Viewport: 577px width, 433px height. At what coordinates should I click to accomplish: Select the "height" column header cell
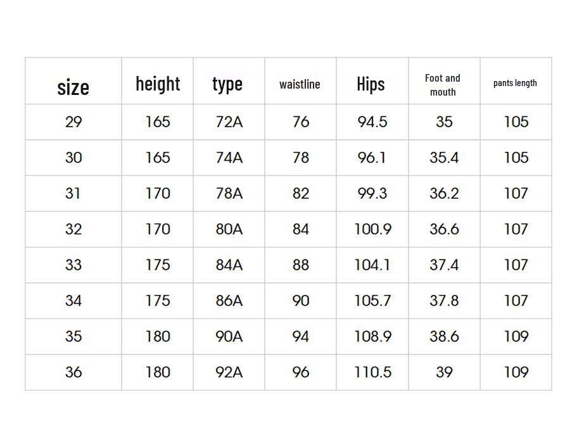pos(158,84)
